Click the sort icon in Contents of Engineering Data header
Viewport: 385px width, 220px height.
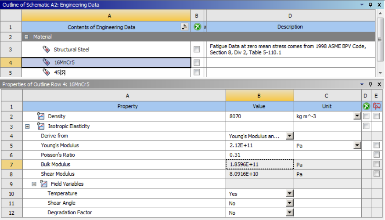[184, 26]
